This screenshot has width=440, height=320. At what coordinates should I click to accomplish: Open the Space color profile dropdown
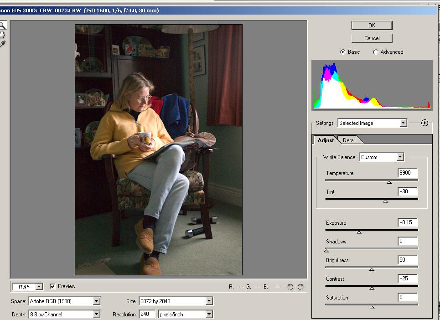pos(96,301)
